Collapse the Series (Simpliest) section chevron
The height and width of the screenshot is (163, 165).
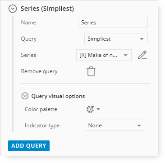click(x=13, y=9)
